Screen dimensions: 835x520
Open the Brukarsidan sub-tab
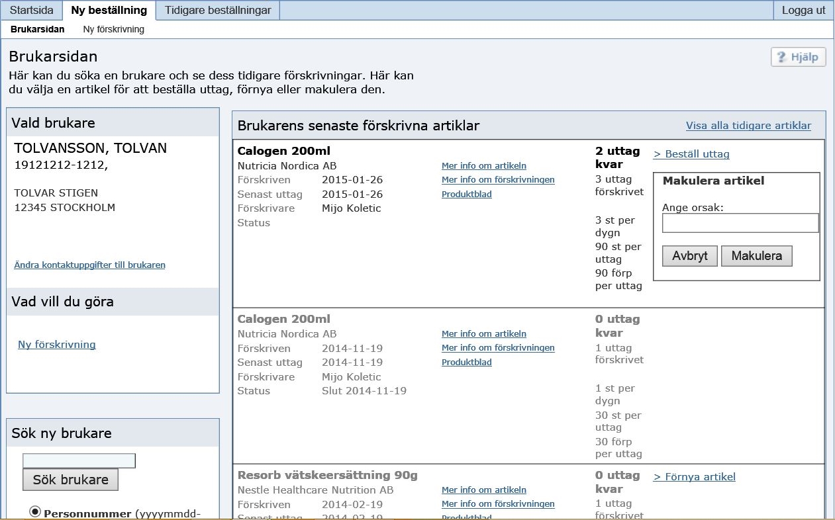tap(38, 29)
